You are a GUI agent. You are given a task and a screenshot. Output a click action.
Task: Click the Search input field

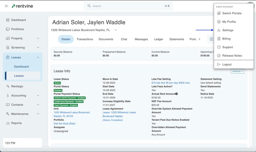127,6
